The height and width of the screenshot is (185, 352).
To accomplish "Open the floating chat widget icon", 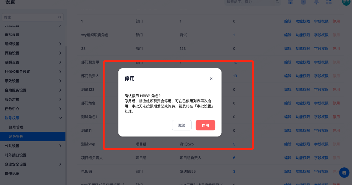I will pyautogui.click(x=344, y=173).
